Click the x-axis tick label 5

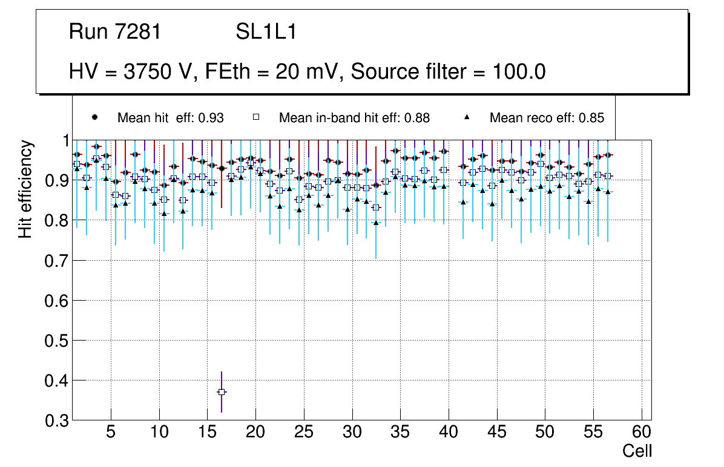tap(111, 433)
